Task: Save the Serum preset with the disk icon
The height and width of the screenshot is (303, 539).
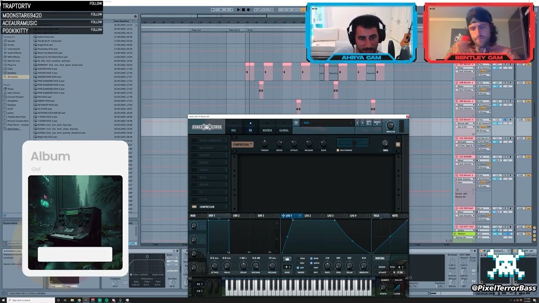Action: [x=296, y=123]
